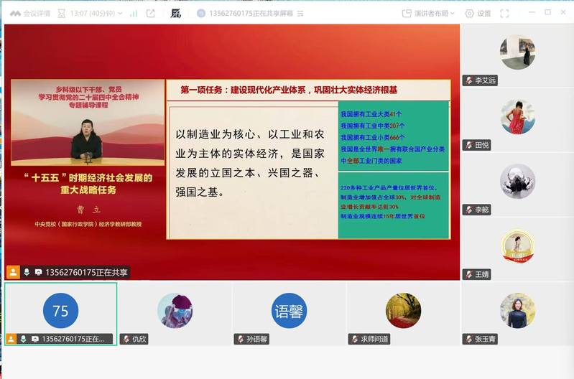
Task: Click the slashed screen annotation icon
Action: tap(176, 13)
